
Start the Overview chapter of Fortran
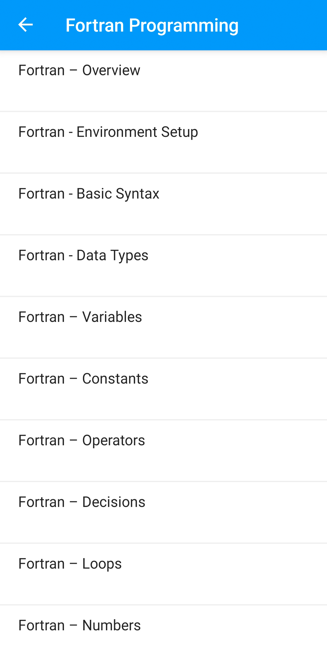tap(79, 70)
